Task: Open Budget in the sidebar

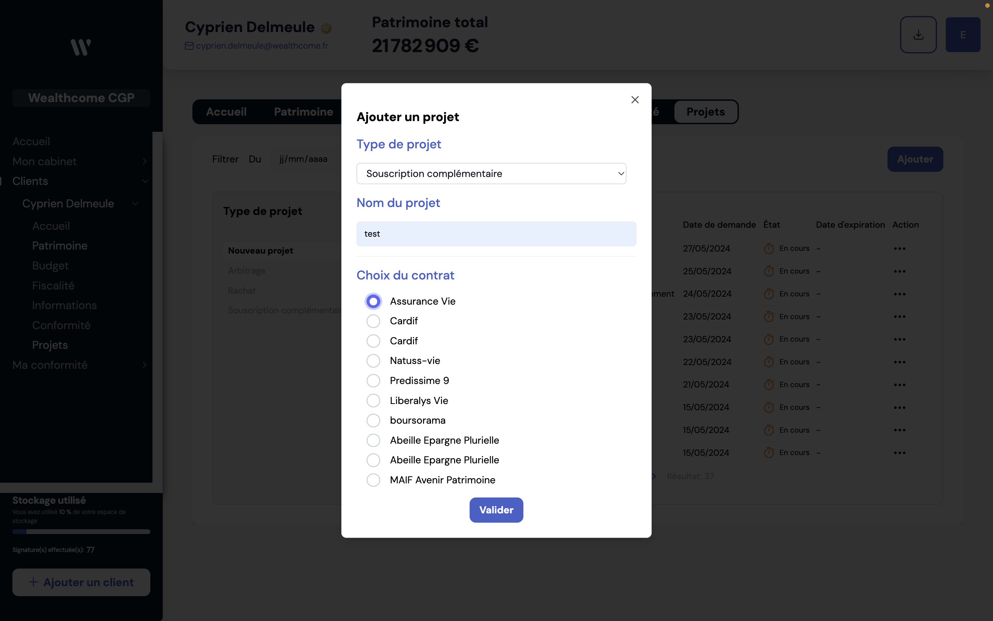Action: [50, 265]
